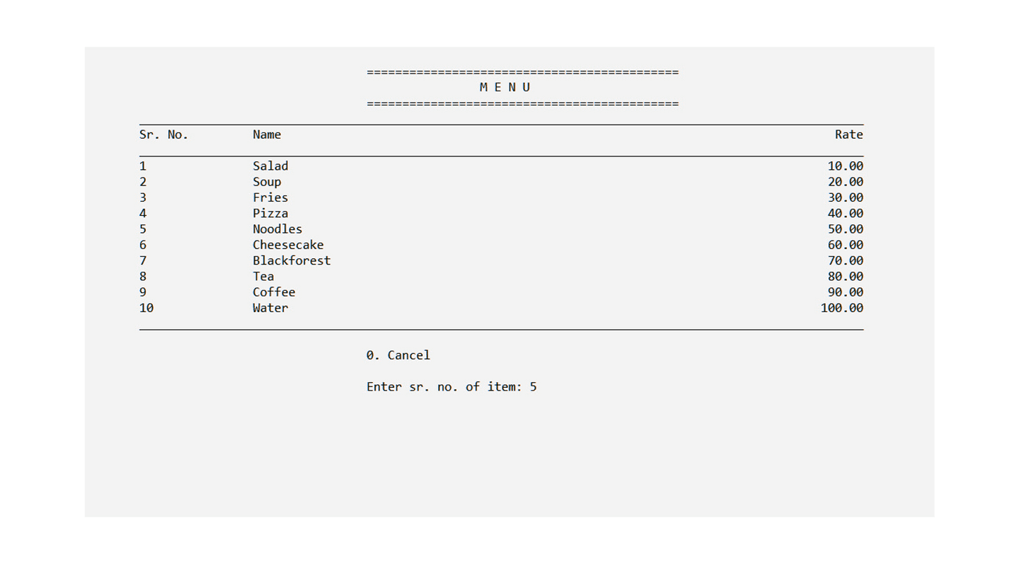This screenshot has height=564, width=1019.
Task: Click the rate value 60.00
Action: pos(846,245)
